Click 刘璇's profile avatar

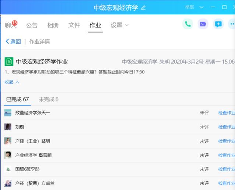pos(8,127)
